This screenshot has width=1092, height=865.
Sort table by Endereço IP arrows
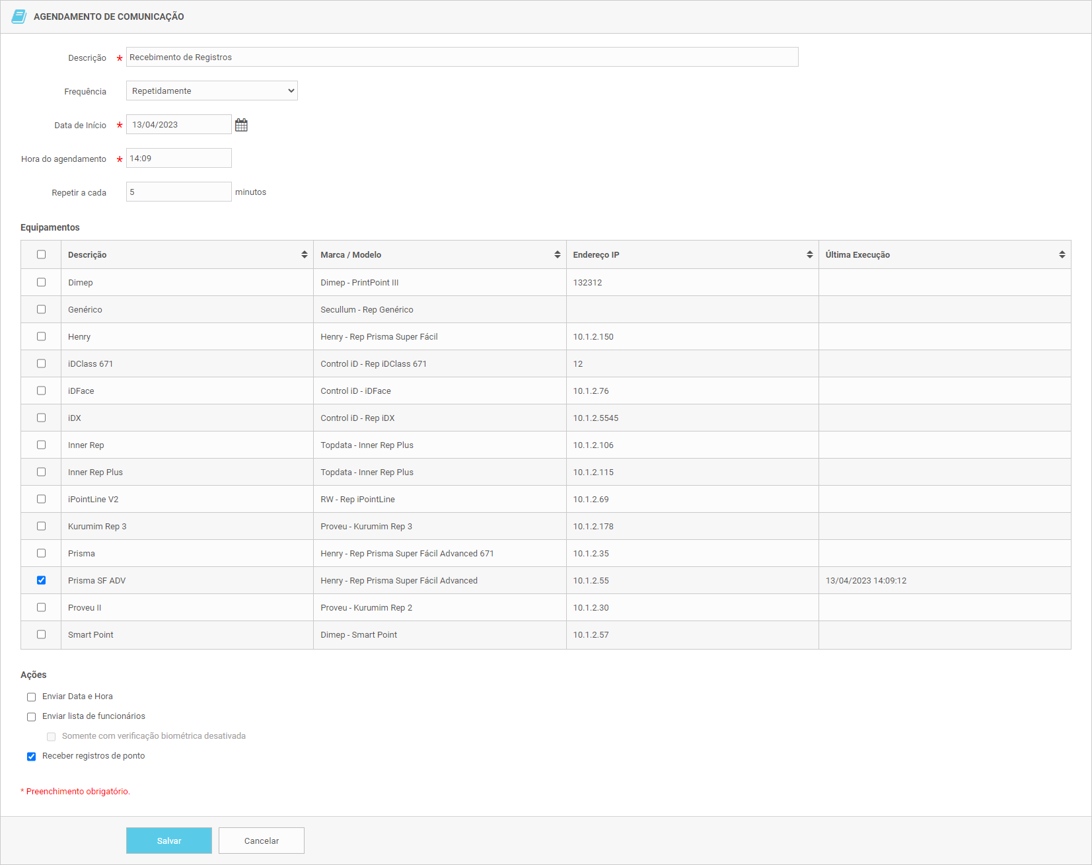tap(809, 254)
